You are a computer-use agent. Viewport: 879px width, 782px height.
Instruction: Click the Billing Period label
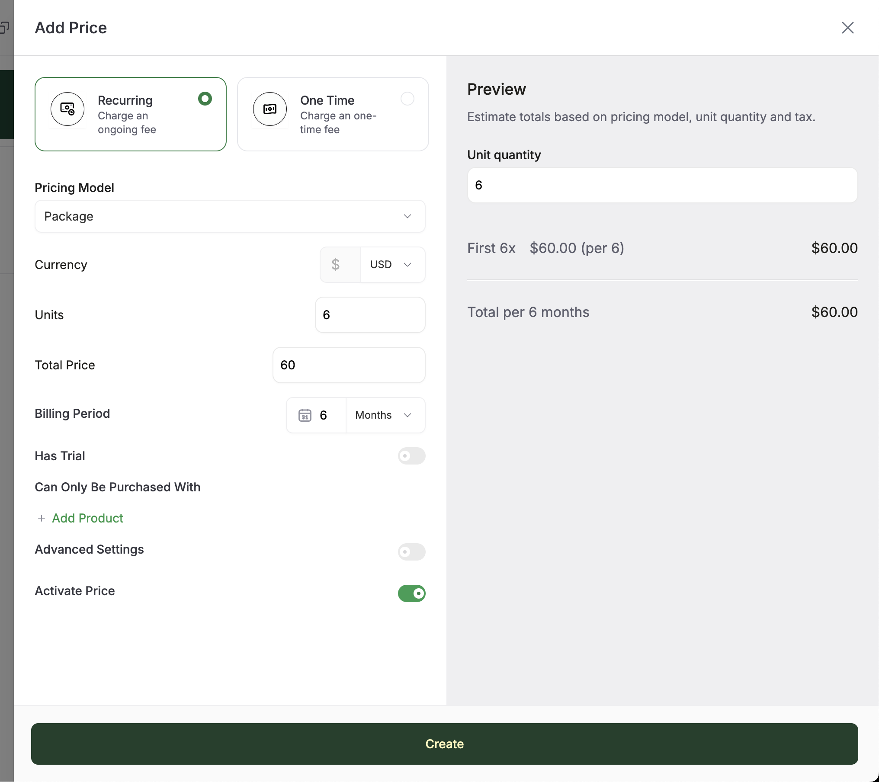pyautogui.click(x=72, y=413)
